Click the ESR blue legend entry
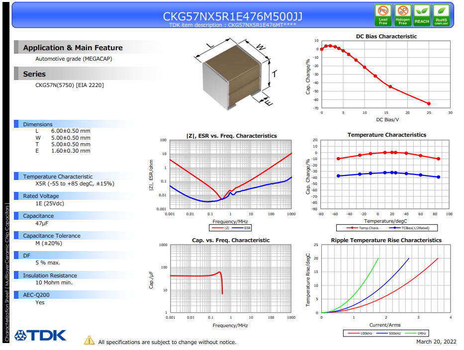This screenshot has width=464, height=350. (241, 228)
